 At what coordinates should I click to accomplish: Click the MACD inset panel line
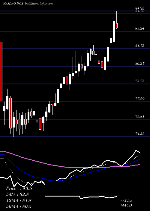point(82,197)
